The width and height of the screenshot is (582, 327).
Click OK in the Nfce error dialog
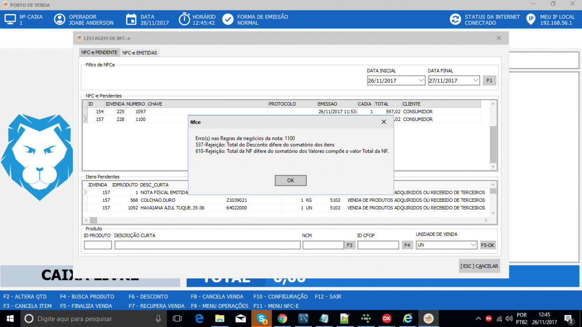tap(291, 180)
